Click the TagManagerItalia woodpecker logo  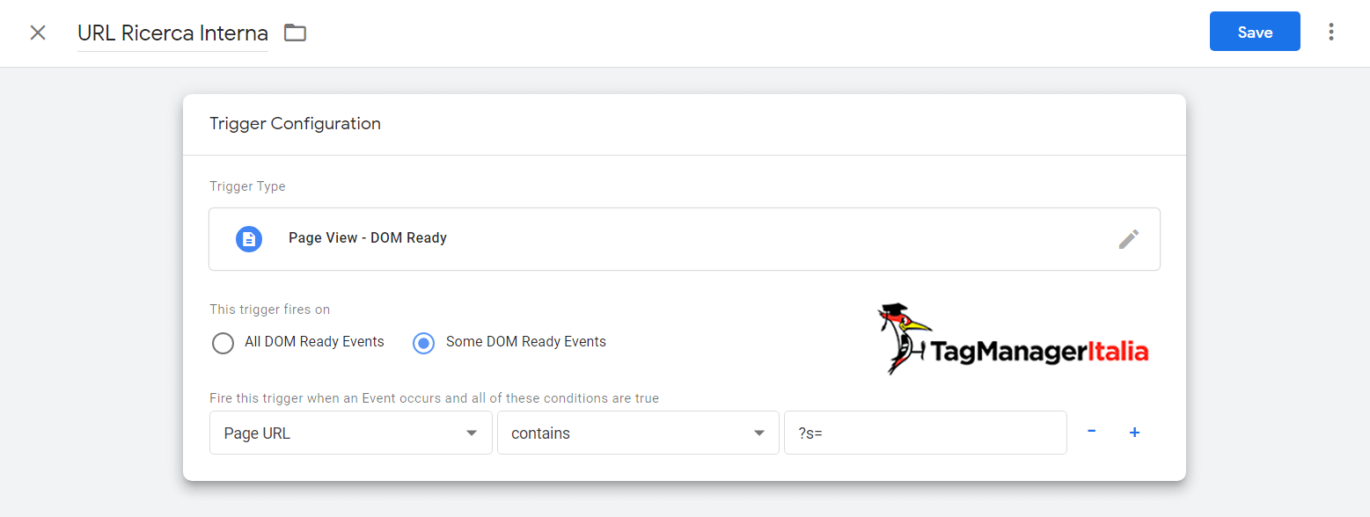pos(903,339)
